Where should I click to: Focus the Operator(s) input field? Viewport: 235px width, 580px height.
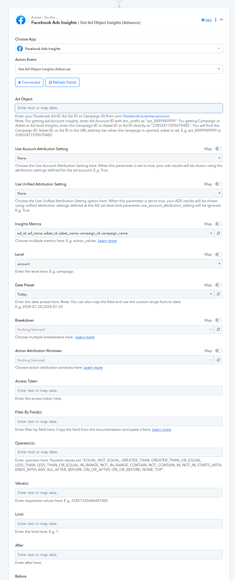tap(119, 452)
